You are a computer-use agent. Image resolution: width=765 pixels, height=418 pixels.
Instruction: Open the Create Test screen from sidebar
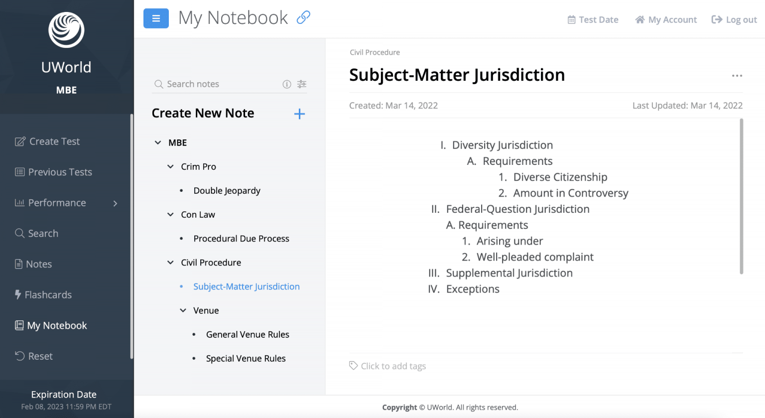tap(53, 141)
